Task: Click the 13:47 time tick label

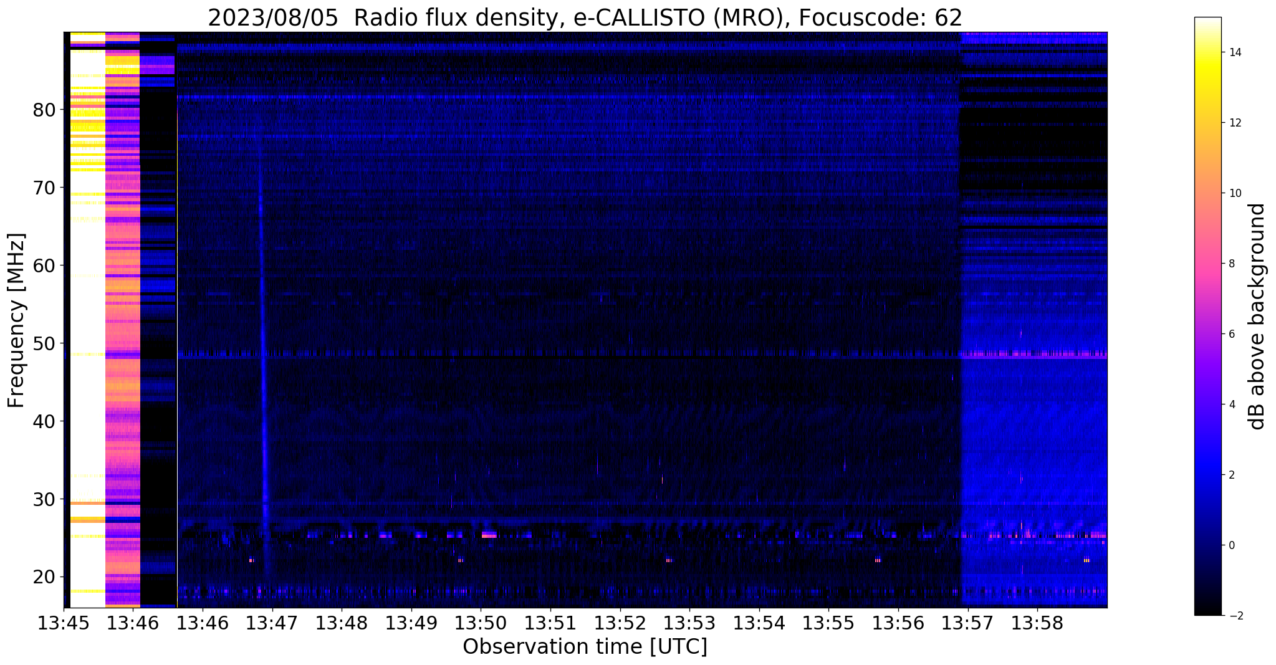Action: tap(272, 623)
